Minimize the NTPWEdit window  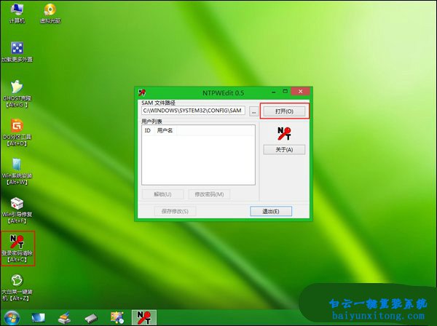pyautogui.click(x=275, y=92)
